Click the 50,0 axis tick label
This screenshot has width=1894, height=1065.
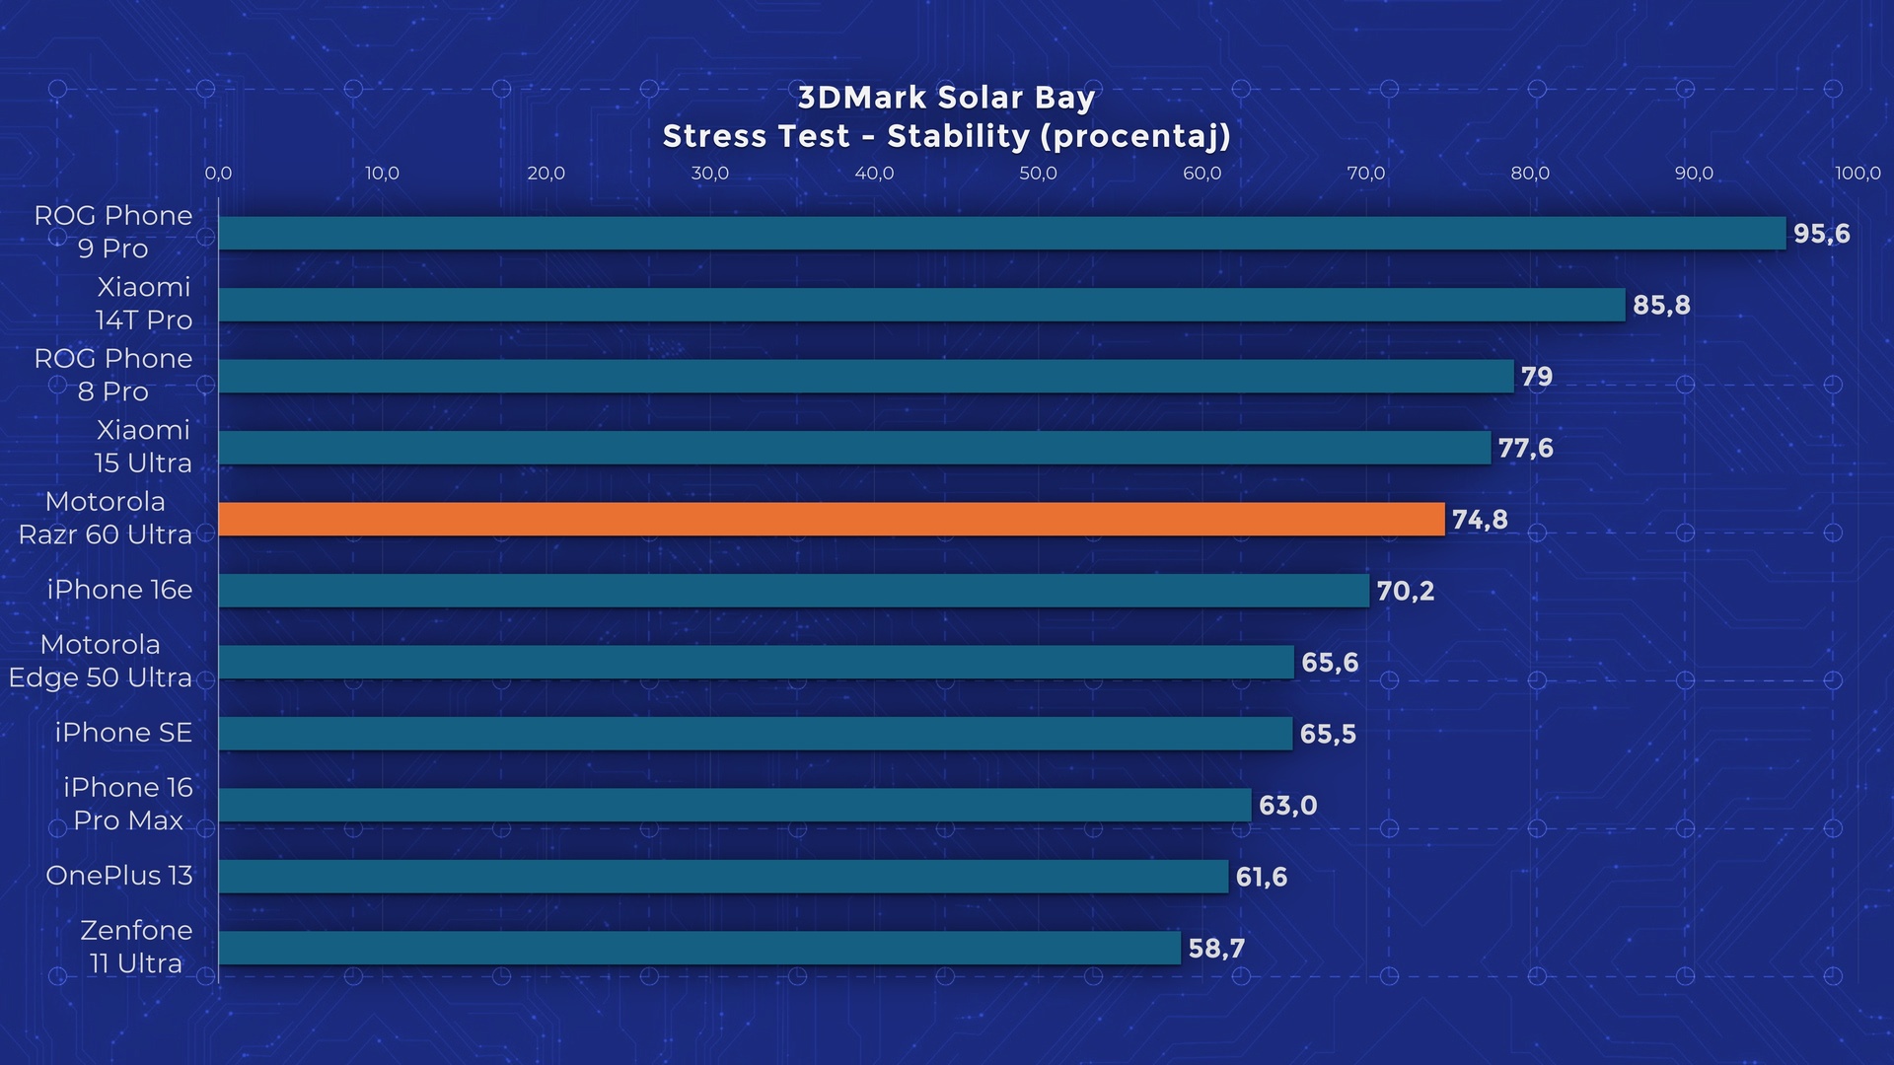(x=1038, y=174)
